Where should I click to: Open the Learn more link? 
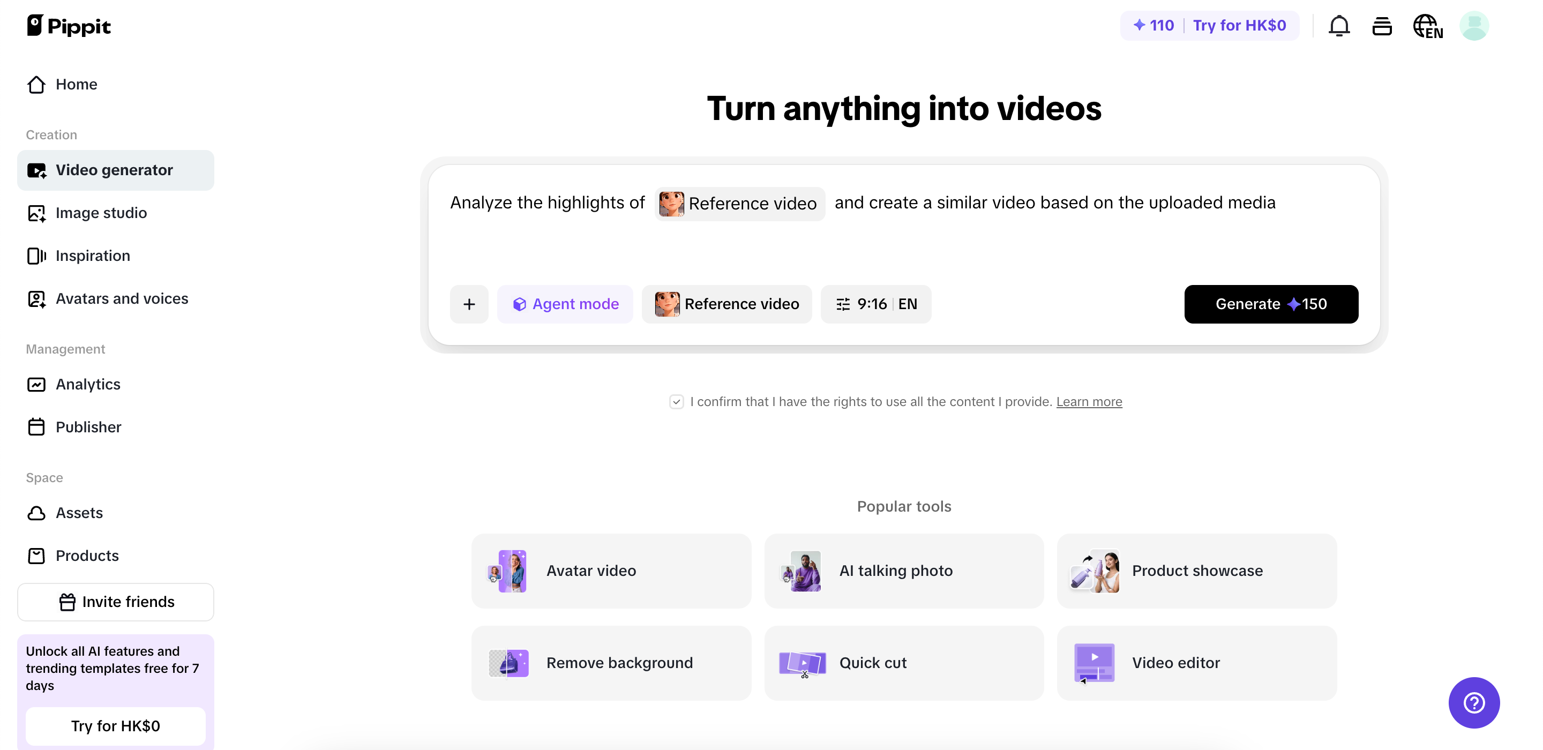pyautogui.click(x=1089, y=401)
